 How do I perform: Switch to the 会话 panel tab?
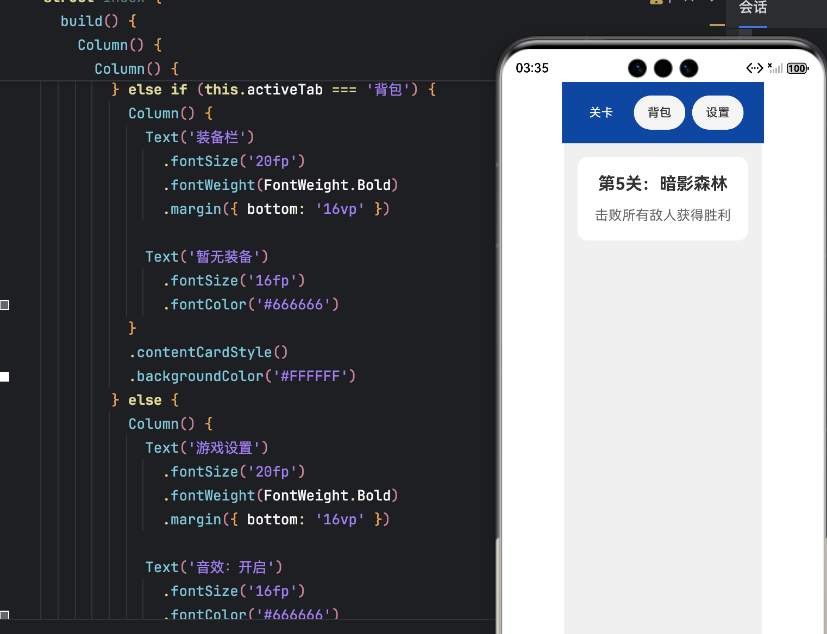pos(753,8)
